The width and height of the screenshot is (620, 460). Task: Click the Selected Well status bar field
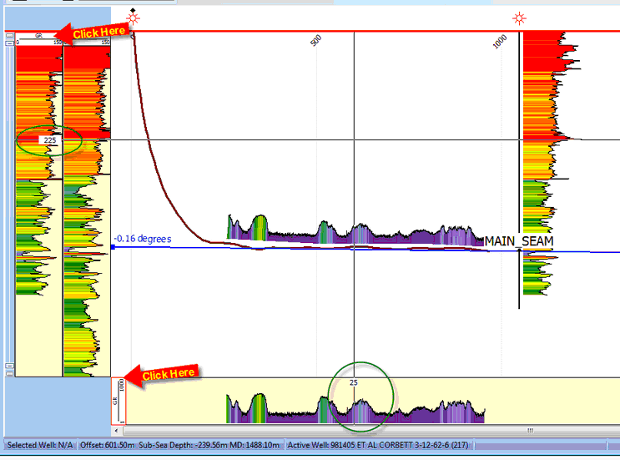38,446
